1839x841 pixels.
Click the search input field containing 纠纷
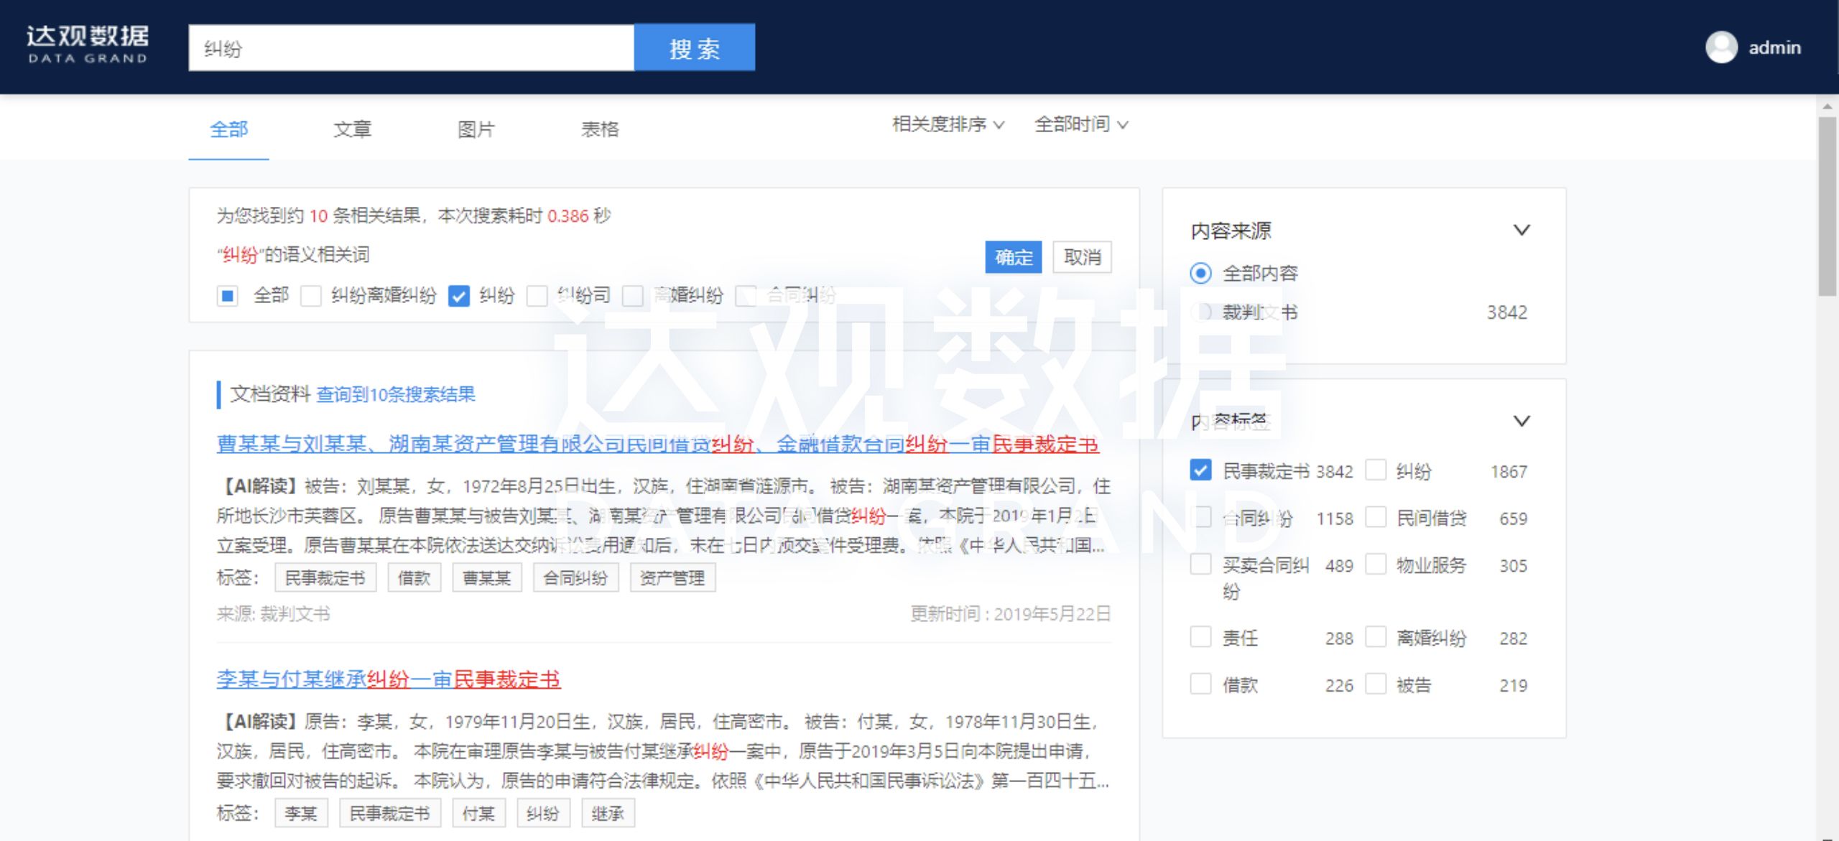click(411, 47)
